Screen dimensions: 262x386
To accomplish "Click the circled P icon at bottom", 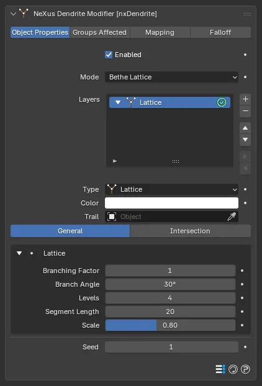I will 245,369.
